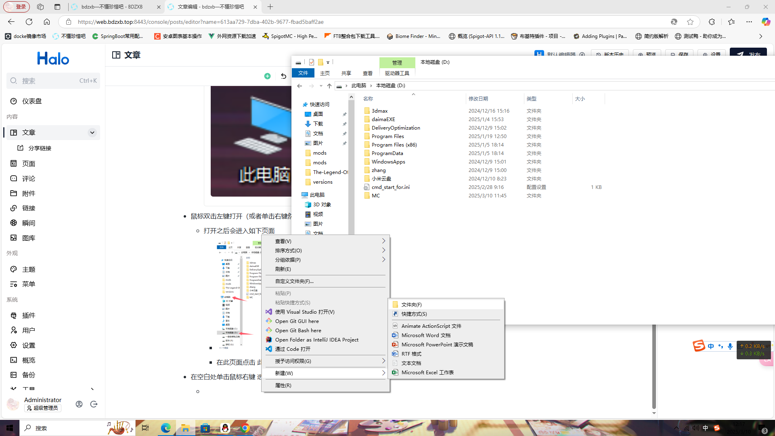The width and height of the screenshot is (775, 436).
Task: Click the Halo search box
Action: pyautogui.click(x=52, y=81)
